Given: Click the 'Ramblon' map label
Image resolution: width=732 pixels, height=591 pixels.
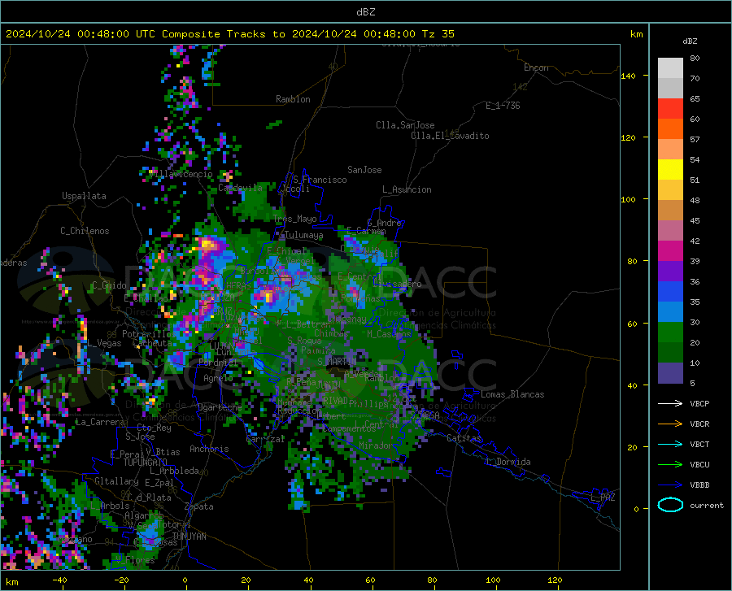Looking at the screenshot, I should click(293, 99).
